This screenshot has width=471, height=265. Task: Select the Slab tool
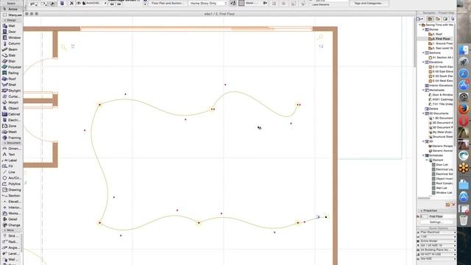[11, 55]
